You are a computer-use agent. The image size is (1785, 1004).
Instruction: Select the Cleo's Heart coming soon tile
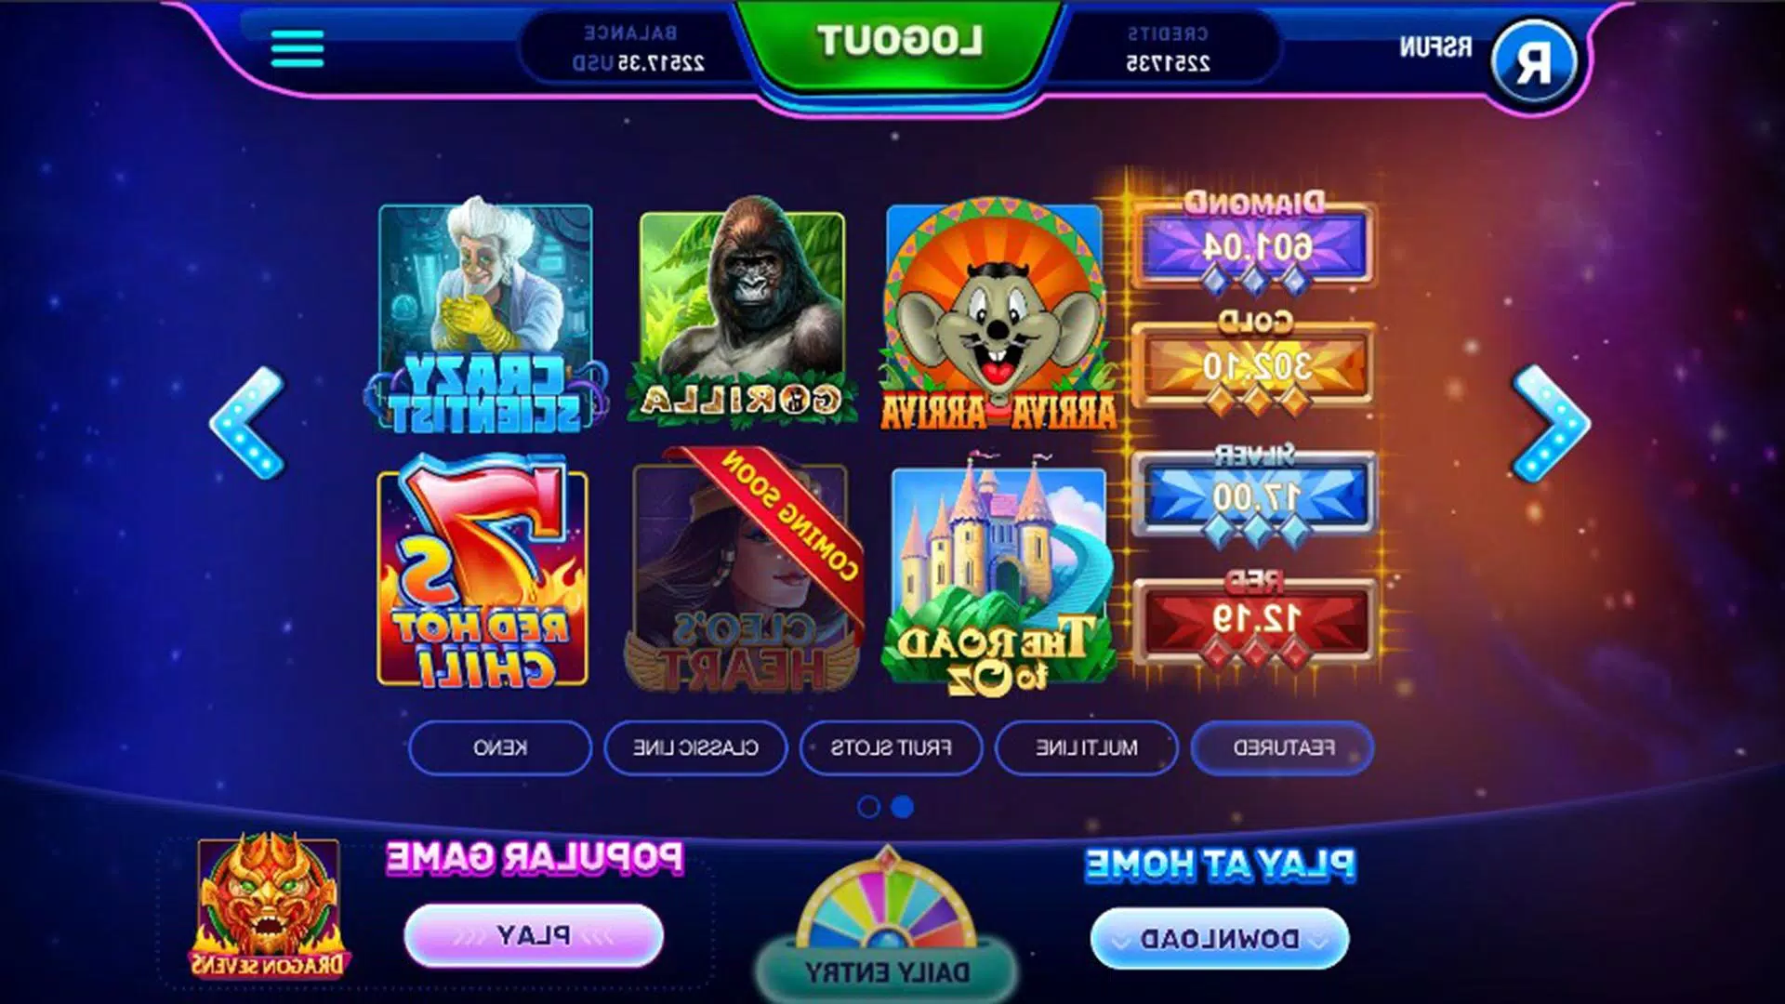(x=742, y=570)
